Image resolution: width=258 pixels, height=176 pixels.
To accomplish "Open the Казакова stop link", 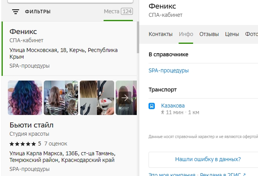I will 173,106.
